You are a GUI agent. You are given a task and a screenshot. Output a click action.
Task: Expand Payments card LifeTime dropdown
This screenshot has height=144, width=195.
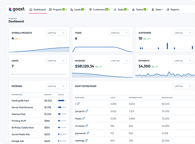click(183, 61)
